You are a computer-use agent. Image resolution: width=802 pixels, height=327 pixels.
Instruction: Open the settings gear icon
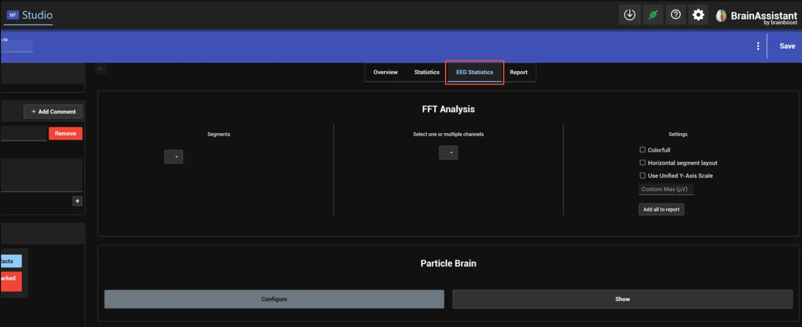698,15
